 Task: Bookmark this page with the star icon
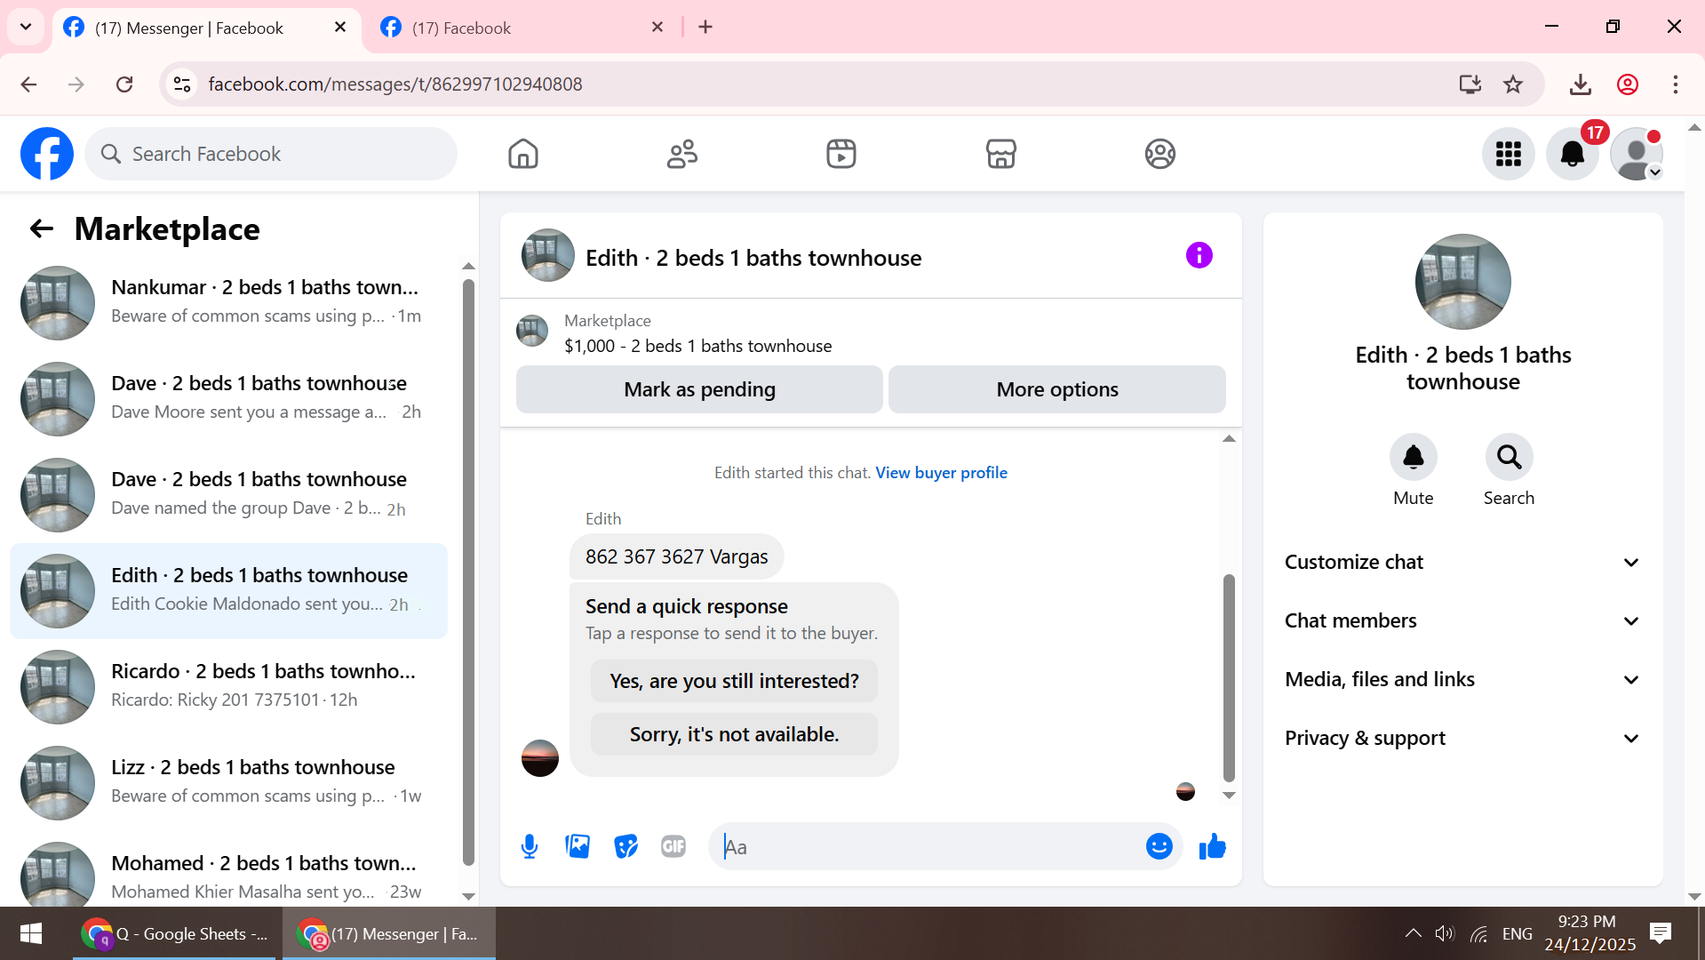[x=1513, y=84]
